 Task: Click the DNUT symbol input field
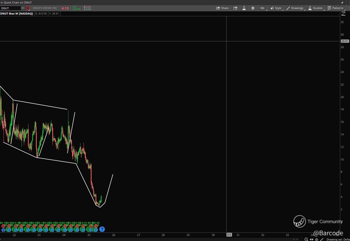(x=11, y=8)
